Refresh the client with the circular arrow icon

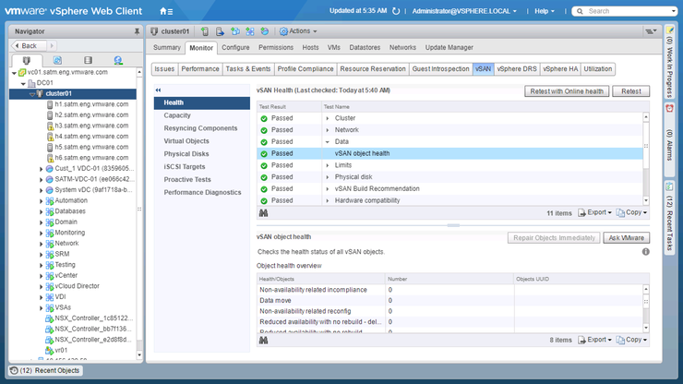396,11
